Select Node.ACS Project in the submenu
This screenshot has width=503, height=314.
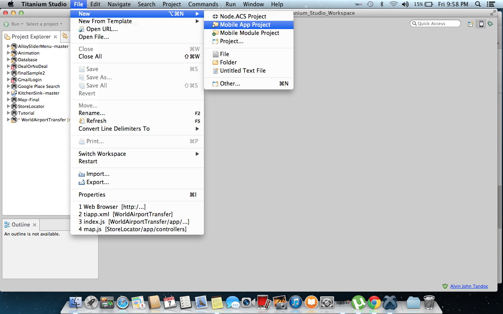248,16
